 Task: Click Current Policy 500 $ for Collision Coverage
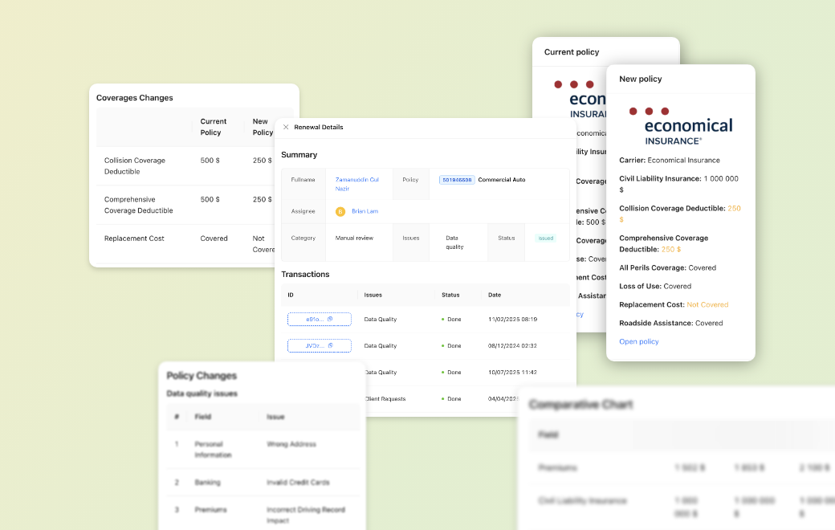(210, 161)
